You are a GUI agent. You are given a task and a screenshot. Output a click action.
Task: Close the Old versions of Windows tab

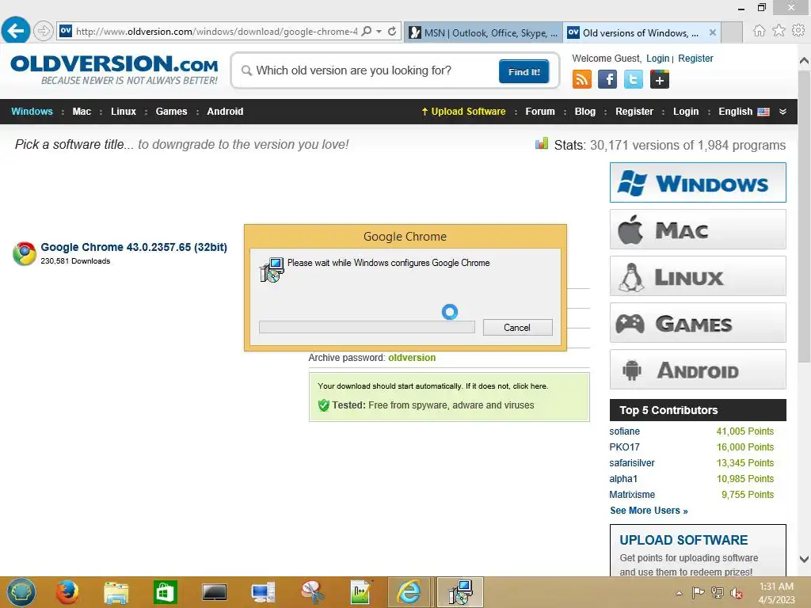(712, 32)
